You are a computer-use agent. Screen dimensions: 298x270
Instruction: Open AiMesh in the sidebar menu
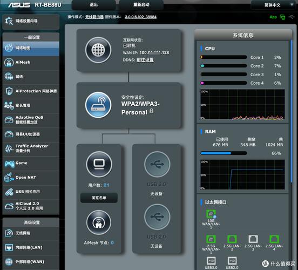click(31, 62)
